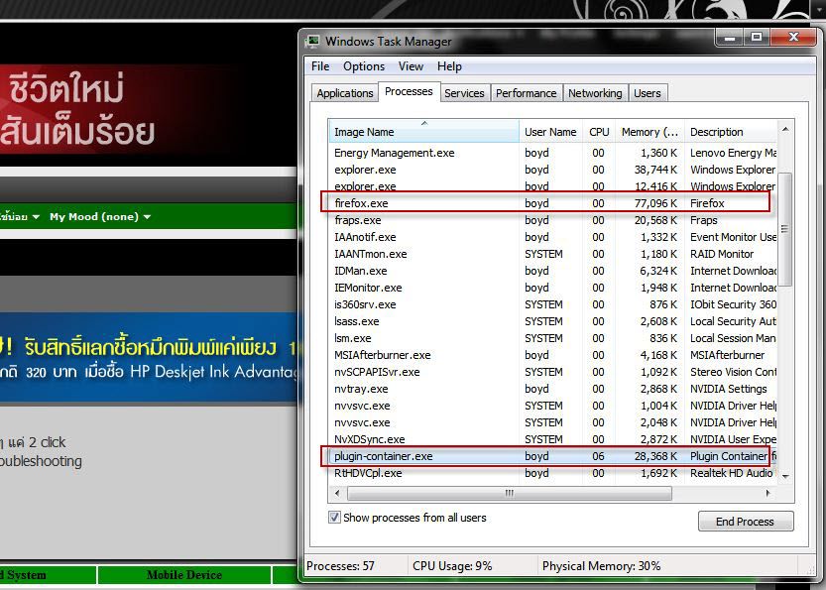Switch to the Applications tab
The height and width of the screenshot is (590, 826).
pyautogui.click(x=345, y=93)
